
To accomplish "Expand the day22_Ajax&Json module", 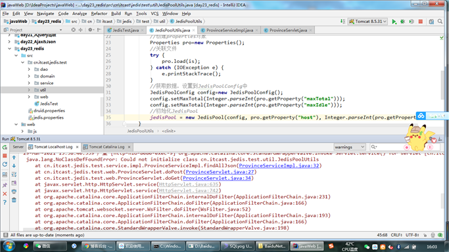I will click(x=9, y=42).
